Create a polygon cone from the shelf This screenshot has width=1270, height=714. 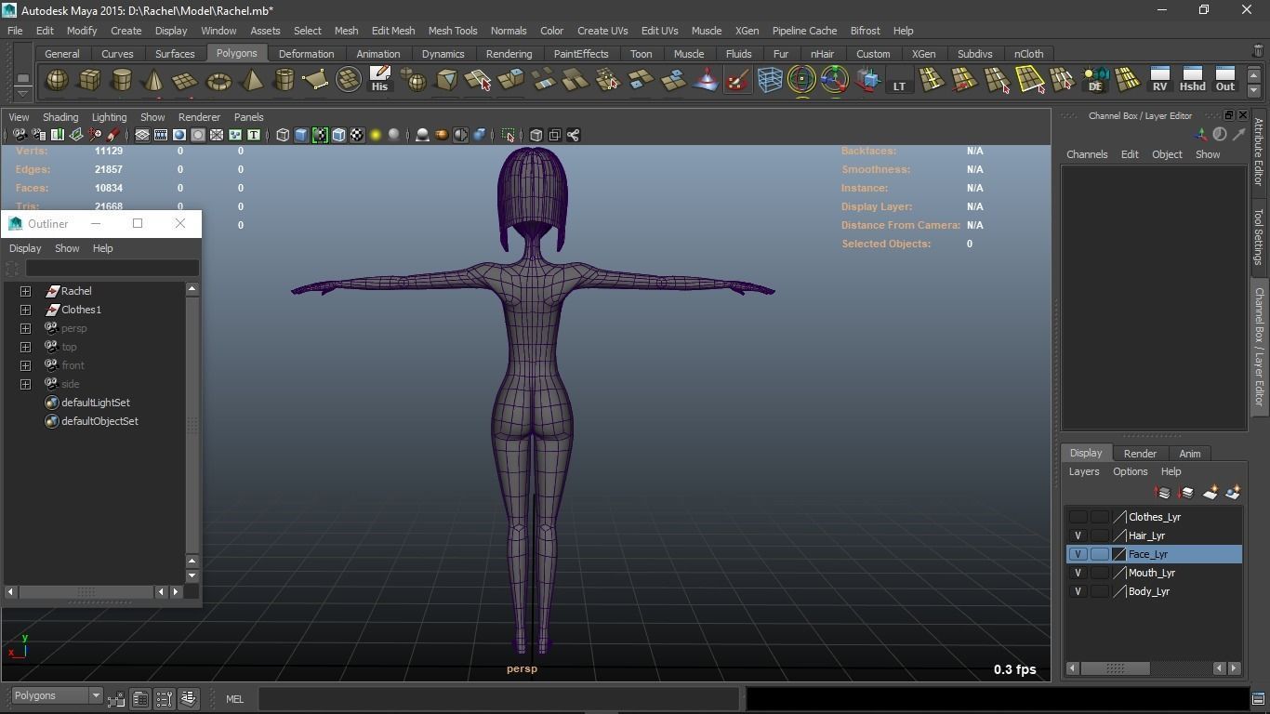coord(153,80)
